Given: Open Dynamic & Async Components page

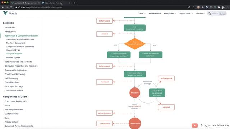Looking at the screenshot, I should [19, 126].
